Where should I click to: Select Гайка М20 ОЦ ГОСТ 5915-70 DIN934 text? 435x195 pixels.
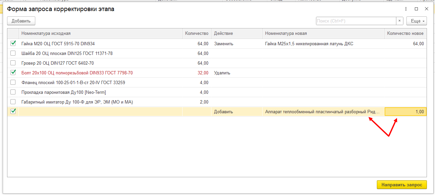[x=58, y=44]
